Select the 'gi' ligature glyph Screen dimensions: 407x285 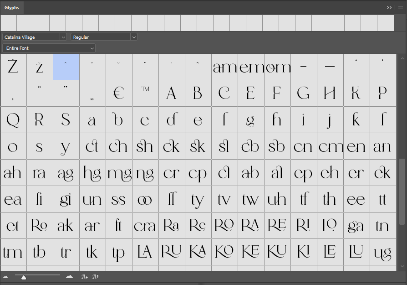point(66,199)
